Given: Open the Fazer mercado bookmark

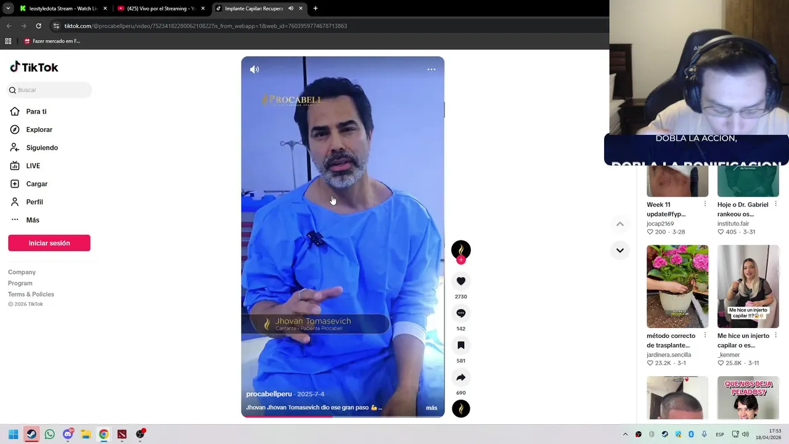Looking at the screenshot, I should (52, 41).
